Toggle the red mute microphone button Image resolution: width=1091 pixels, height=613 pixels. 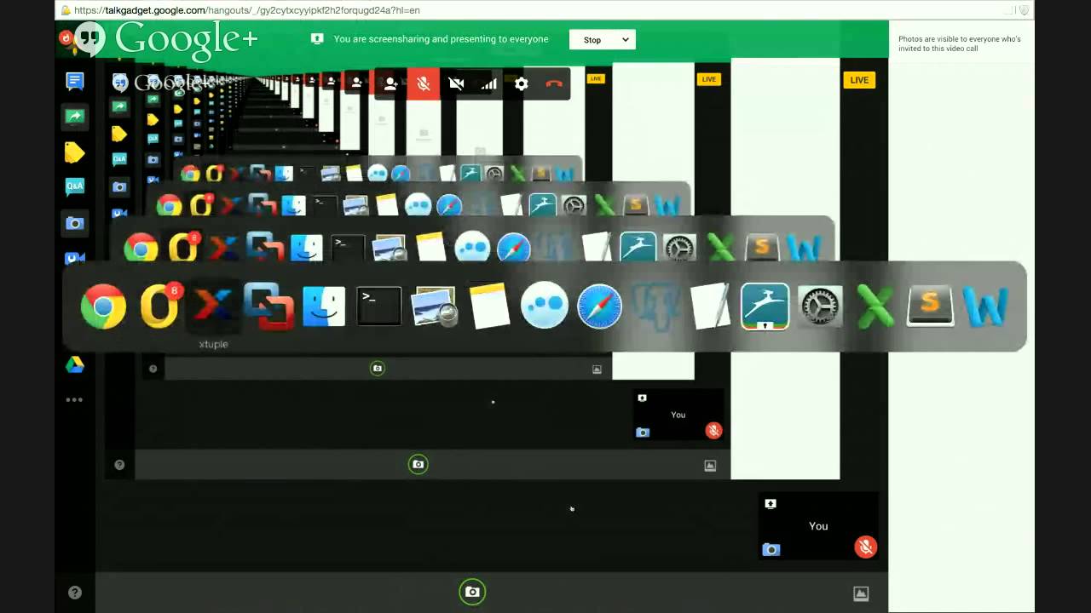(423, 83)
